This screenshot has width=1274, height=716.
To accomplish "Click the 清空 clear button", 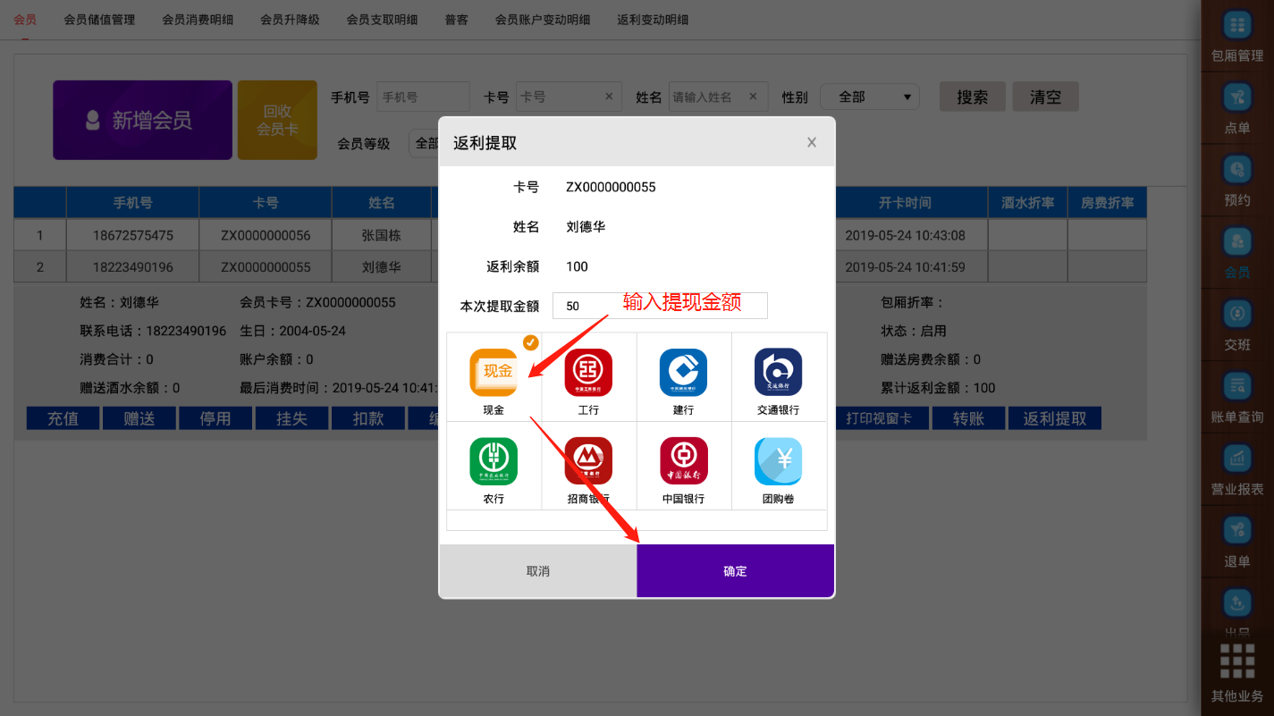I will pos(1045,97).
